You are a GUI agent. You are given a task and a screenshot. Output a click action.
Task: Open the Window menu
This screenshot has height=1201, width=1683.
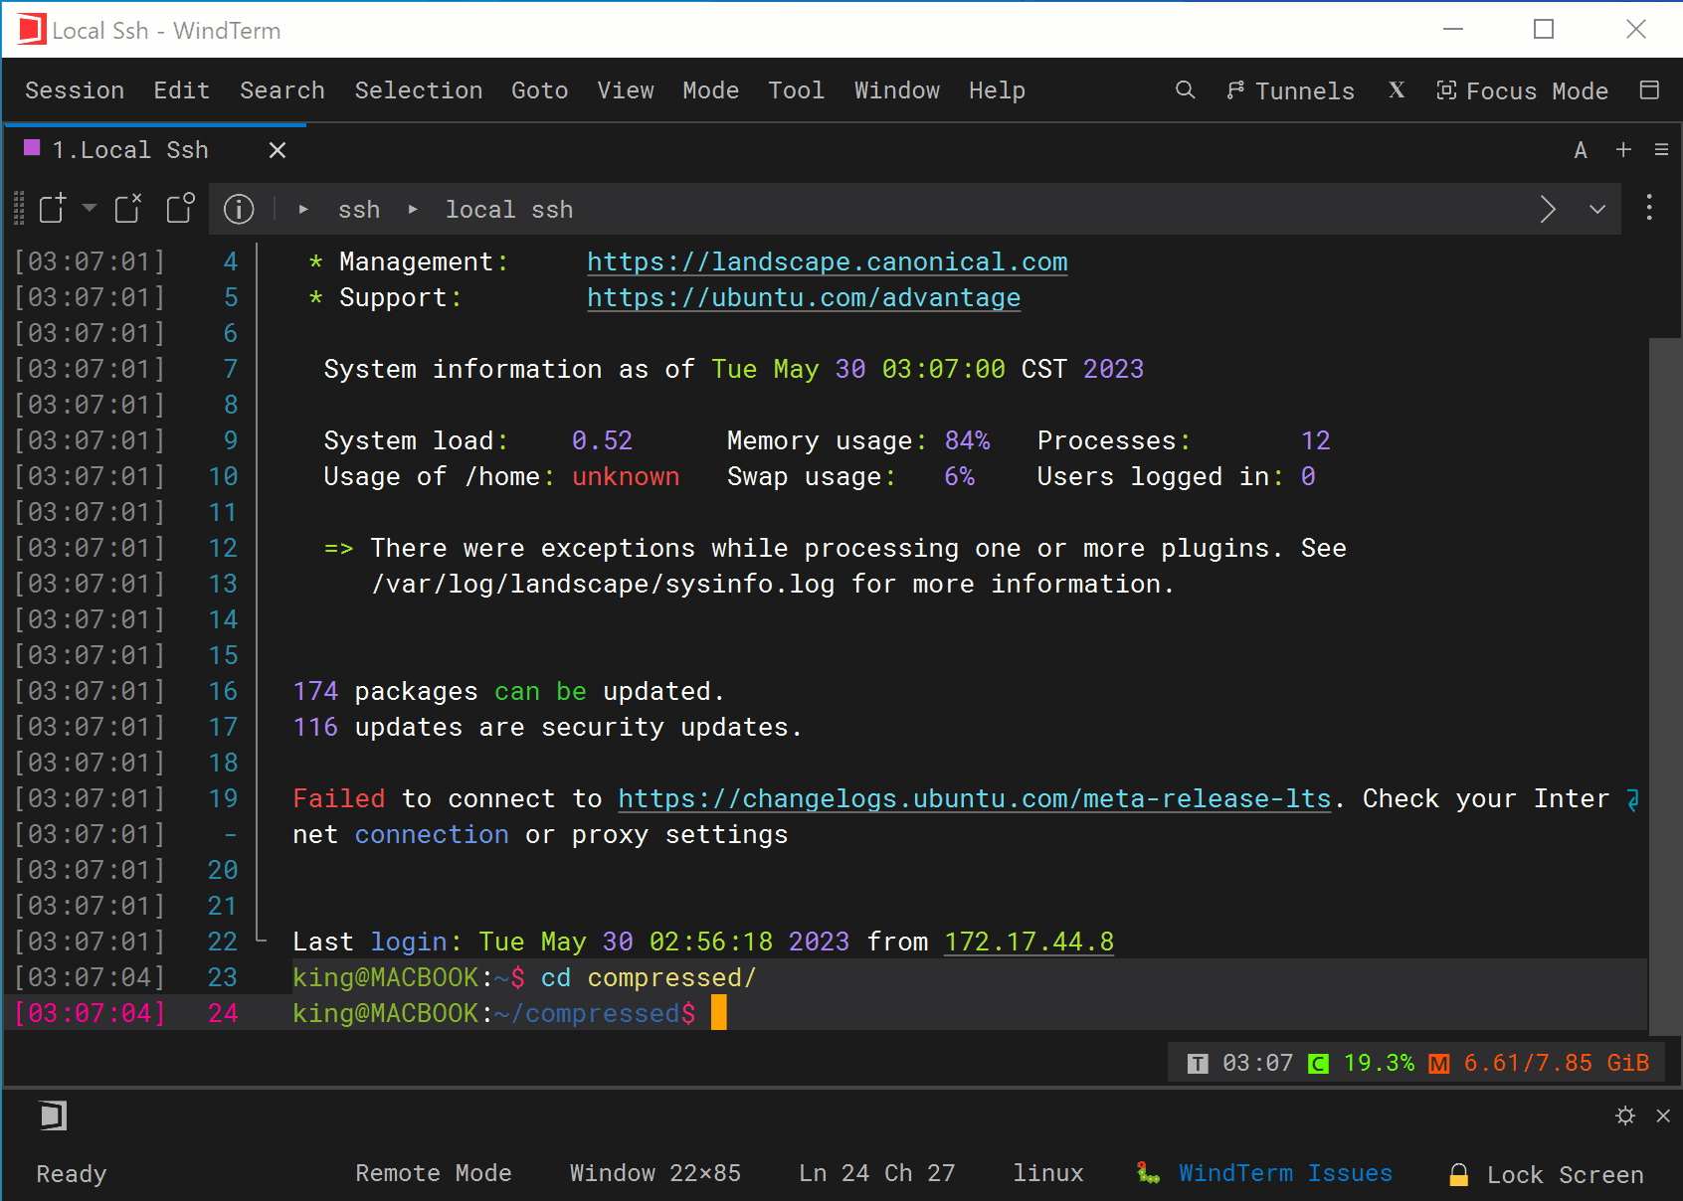tap(897, 90)
